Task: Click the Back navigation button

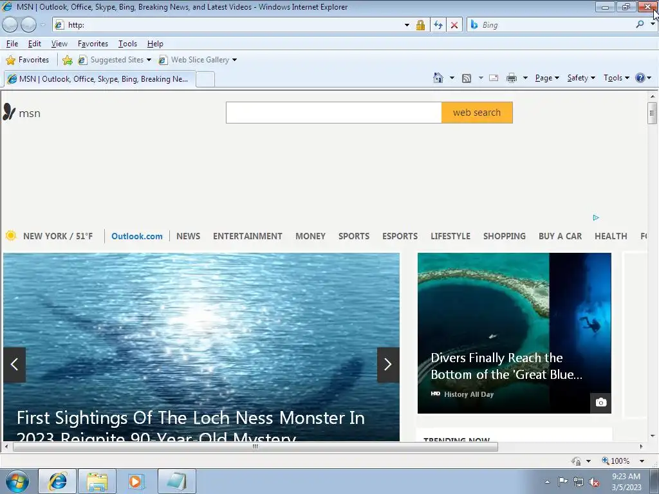Action: click(x=10, y=25)
